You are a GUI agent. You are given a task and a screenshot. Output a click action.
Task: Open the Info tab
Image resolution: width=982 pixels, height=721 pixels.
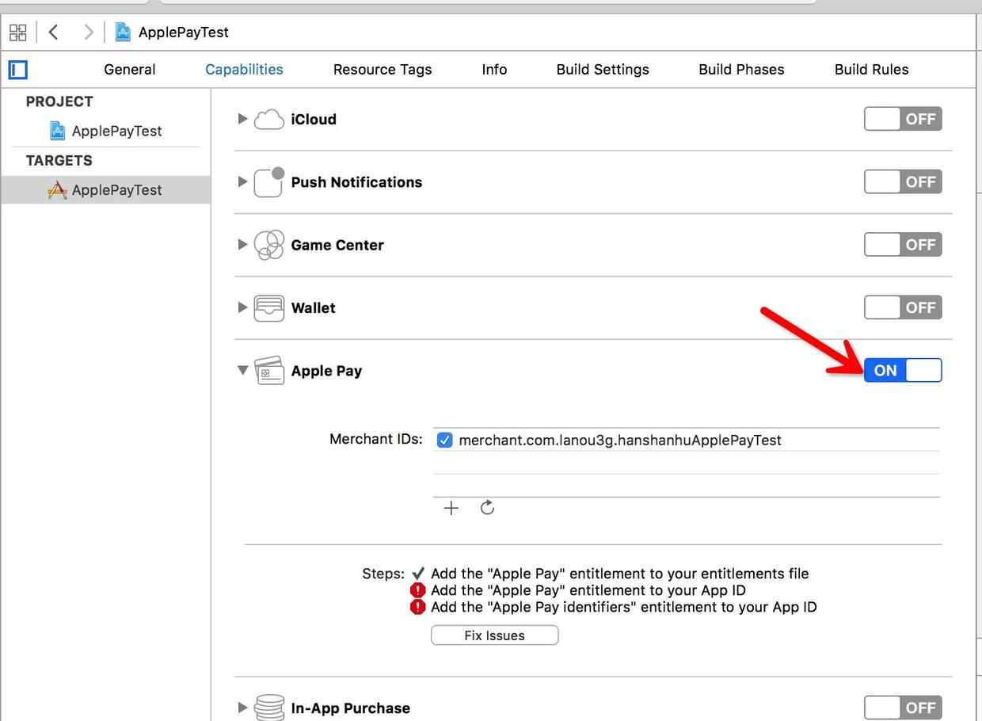494,70
